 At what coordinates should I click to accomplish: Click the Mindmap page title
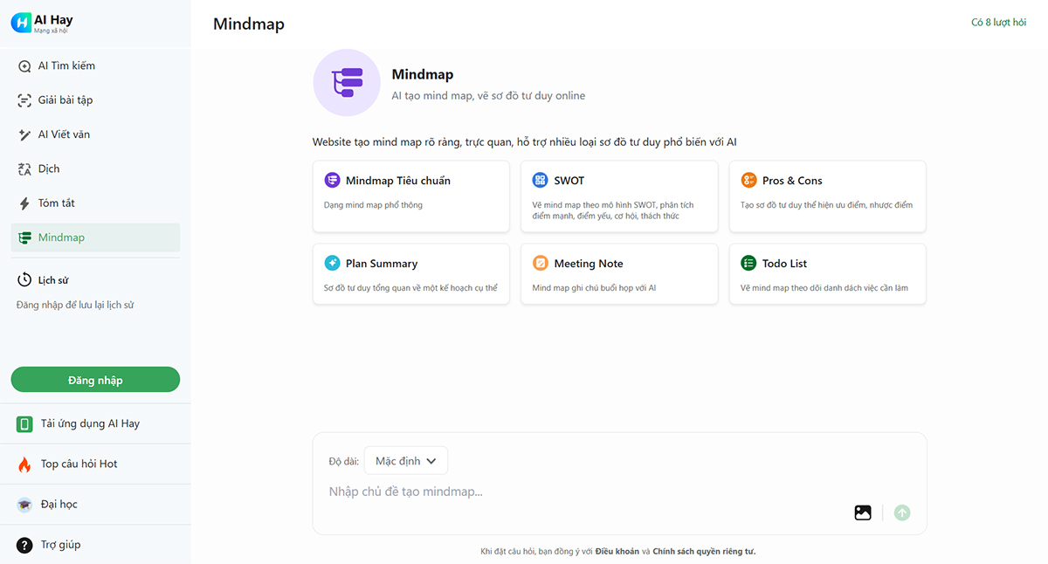[249, 24]
